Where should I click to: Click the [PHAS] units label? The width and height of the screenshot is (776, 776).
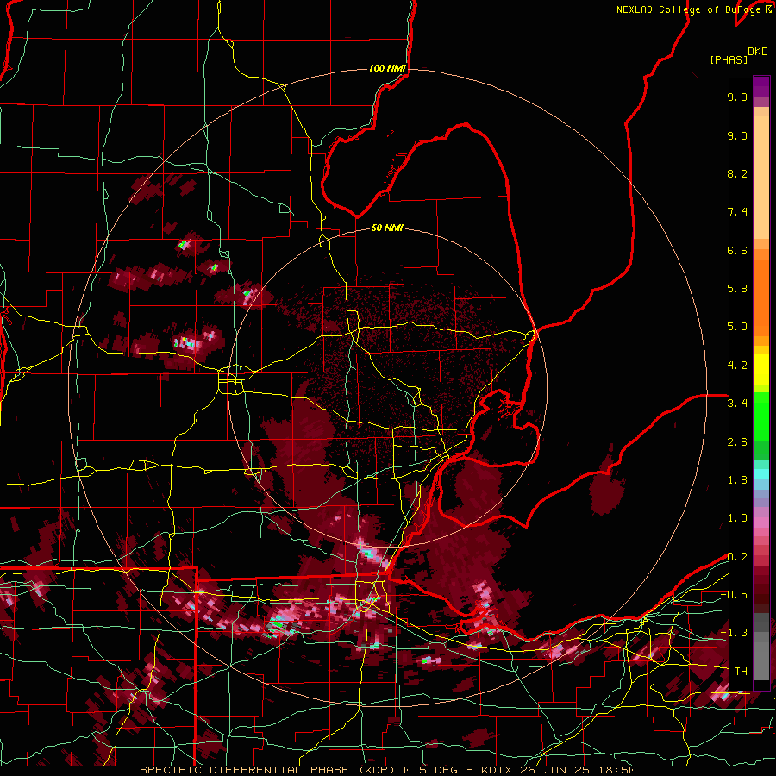[729, 60]
